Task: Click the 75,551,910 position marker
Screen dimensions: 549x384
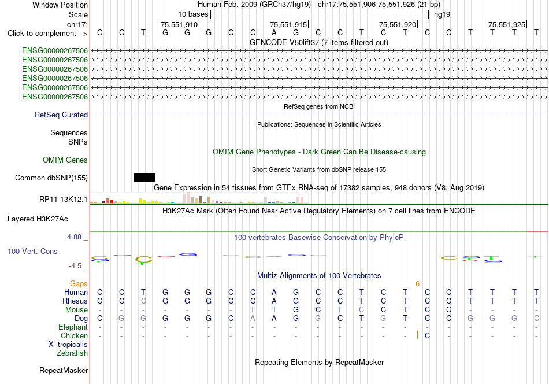Action: 180,24
